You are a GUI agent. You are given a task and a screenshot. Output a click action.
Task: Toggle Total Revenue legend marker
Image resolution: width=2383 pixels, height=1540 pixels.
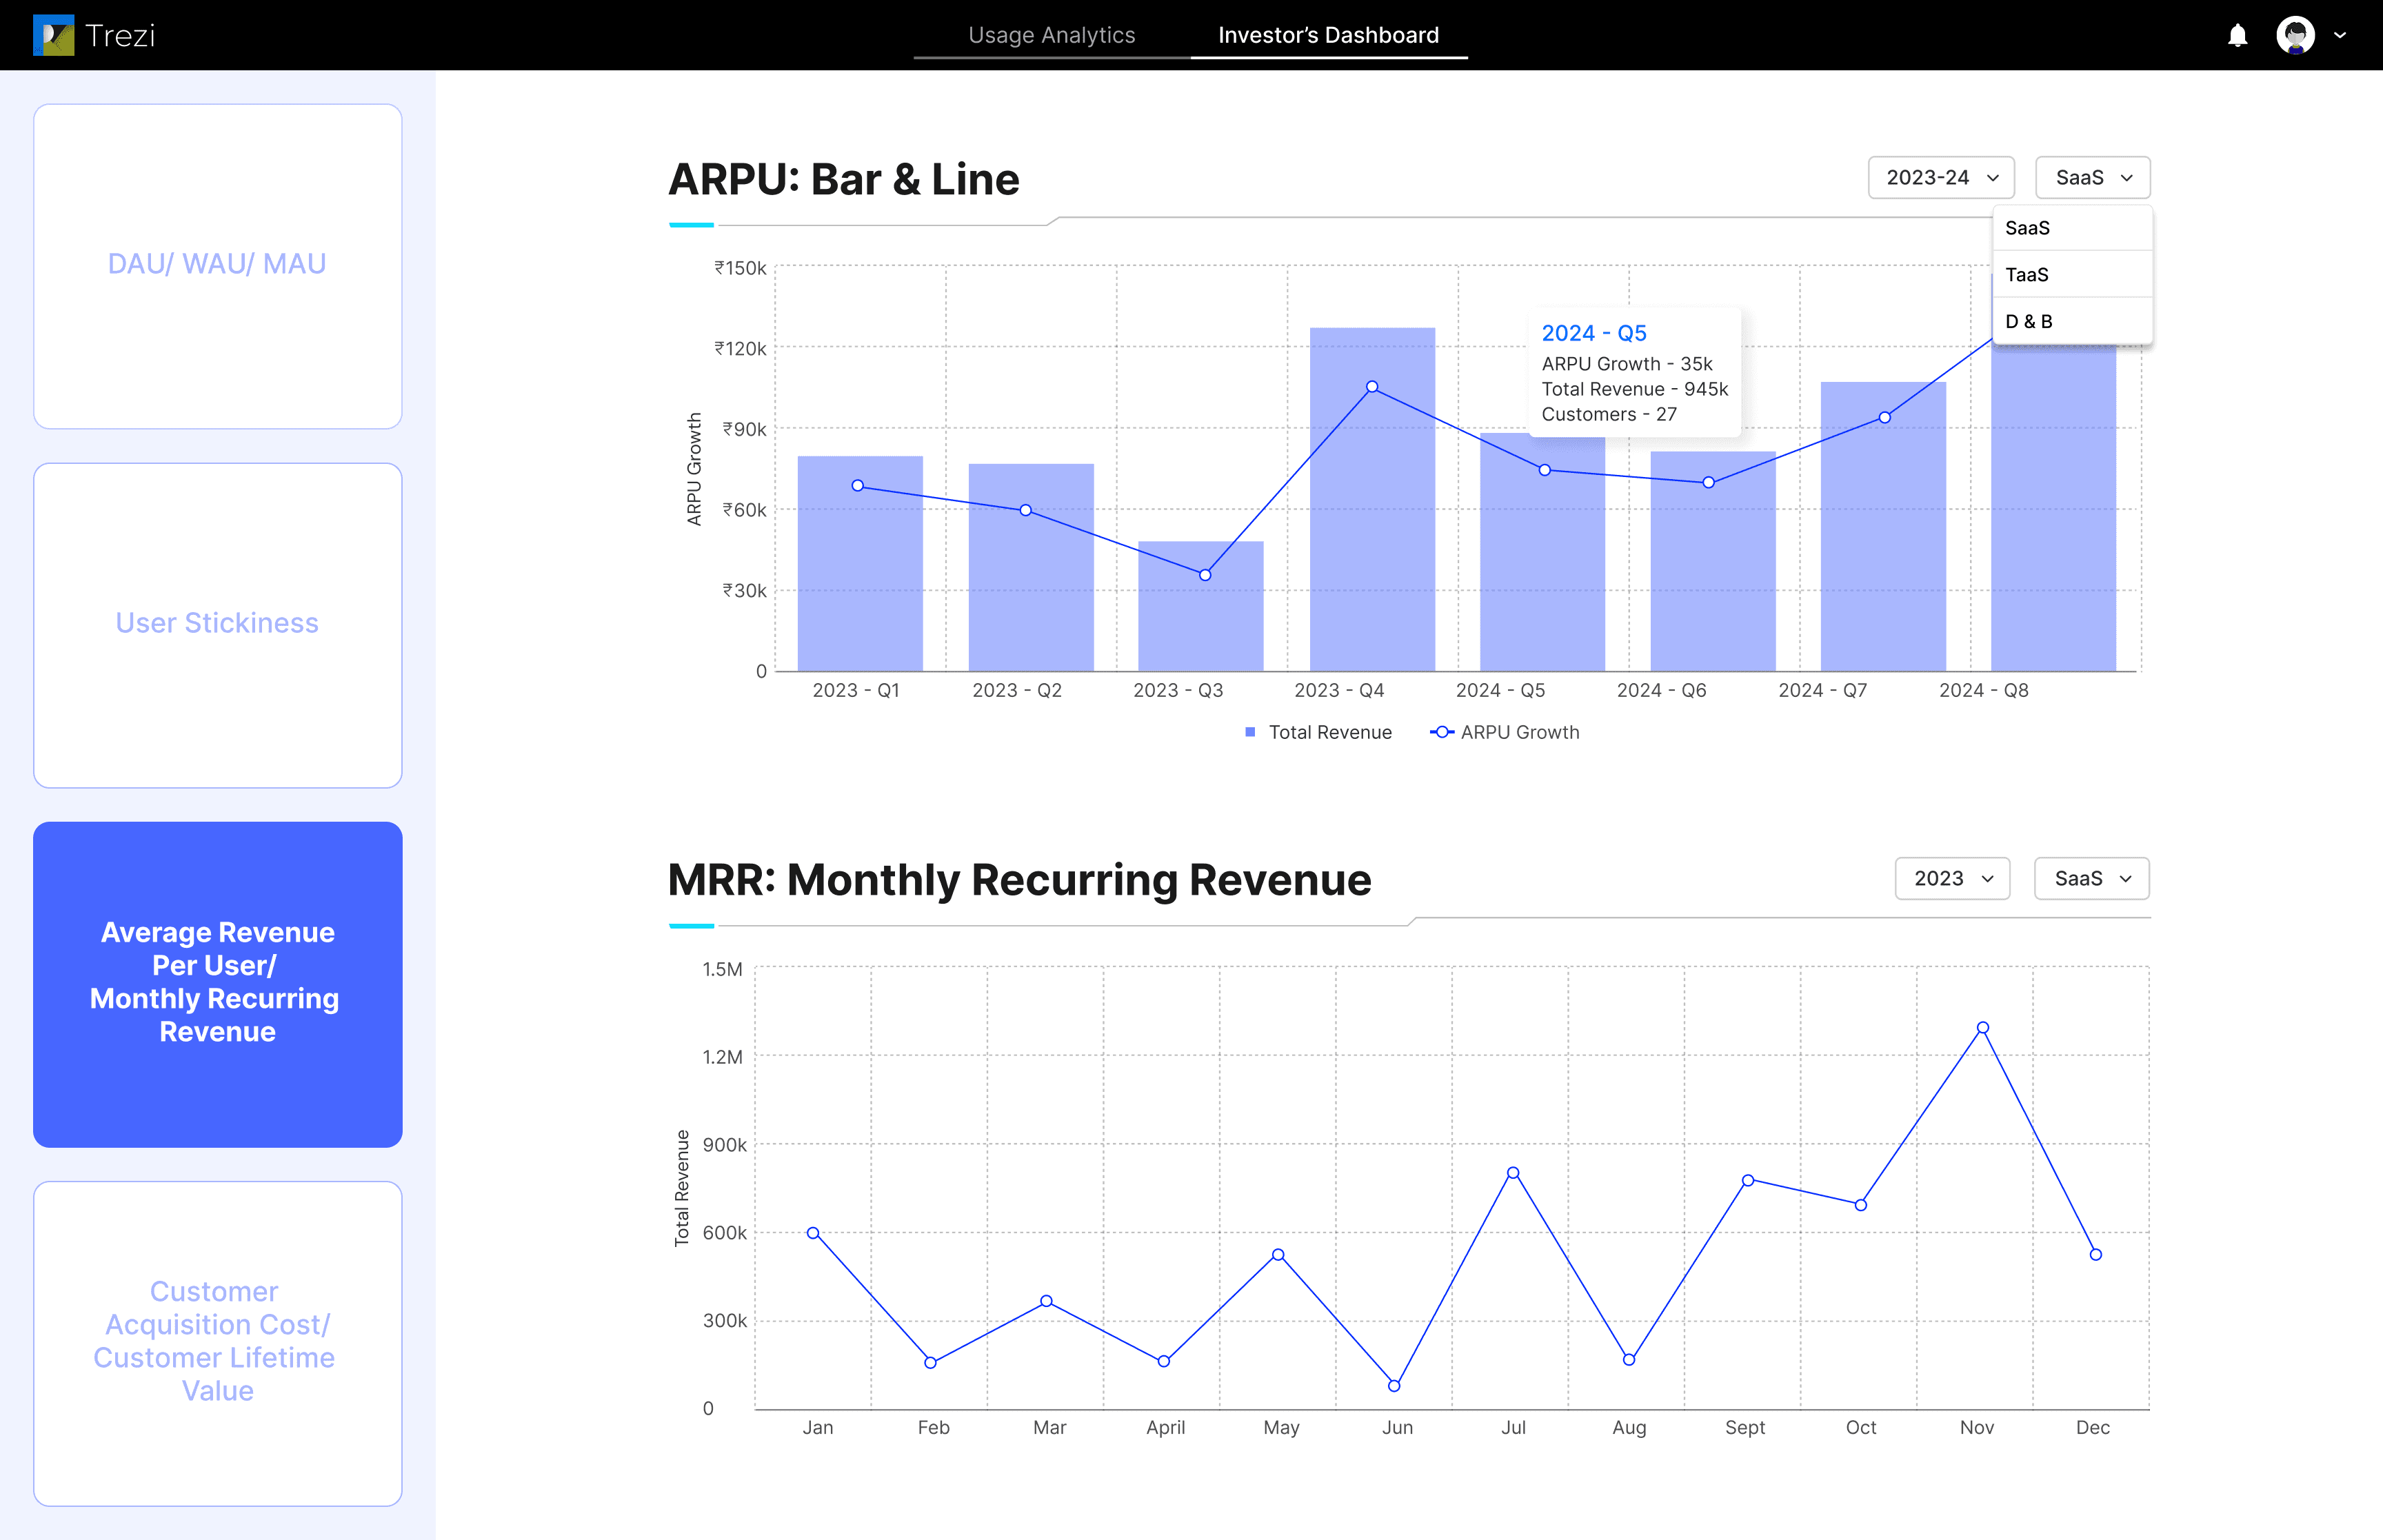pos(1250,732)
